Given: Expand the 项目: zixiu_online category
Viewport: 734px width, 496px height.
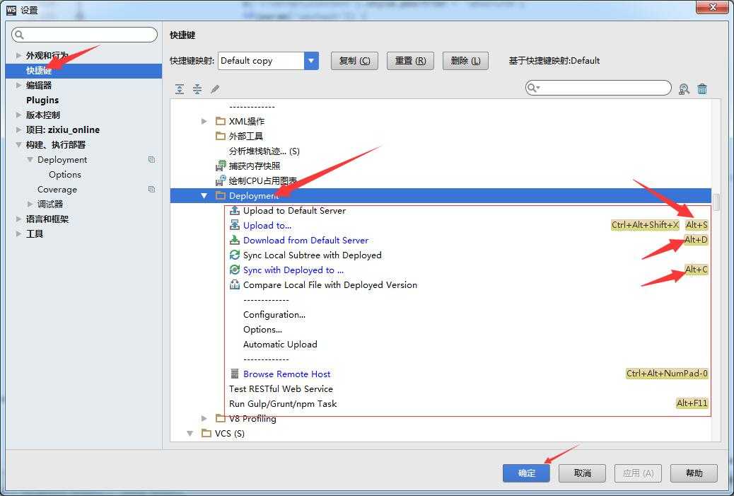Looking at the screenshot, I should [18, 129].
